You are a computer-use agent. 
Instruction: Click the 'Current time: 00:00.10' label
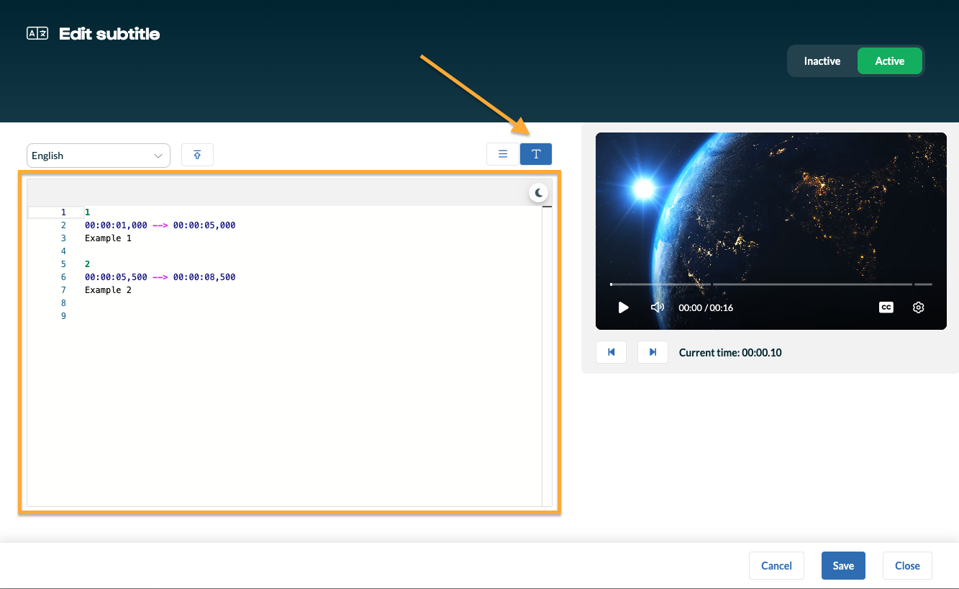click(730, 353)
